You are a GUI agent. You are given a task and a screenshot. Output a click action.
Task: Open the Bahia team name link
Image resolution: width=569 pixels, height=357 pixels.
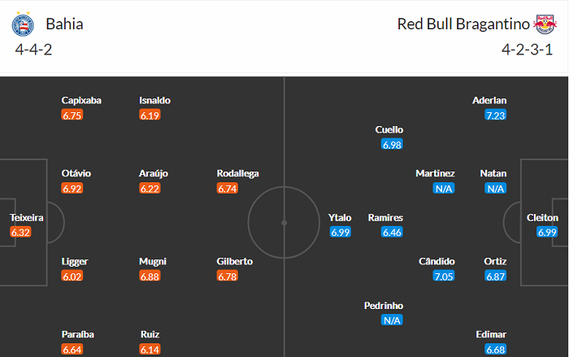tap(64, 24)
